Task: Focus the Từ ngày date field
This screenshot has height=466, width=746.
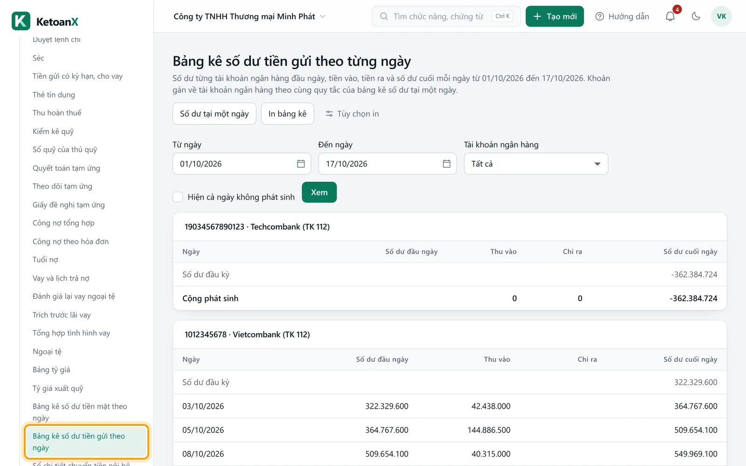Action: tap(242, 164)
